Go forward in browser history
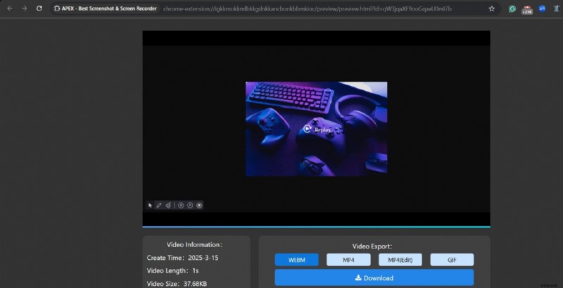 (x=24, y=8)
